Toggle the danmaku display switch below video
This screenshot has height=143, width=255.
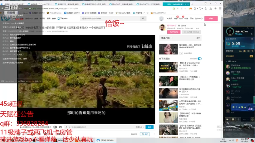(55, 127)
